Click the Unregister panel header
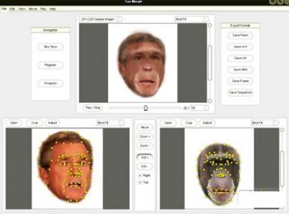This screenshot has width=289, height=214. click(x=50, y=30)
